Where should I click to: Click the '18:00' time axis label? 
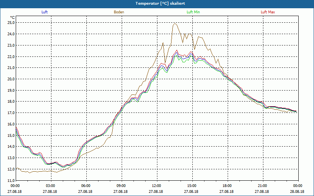tap(228, 186)
